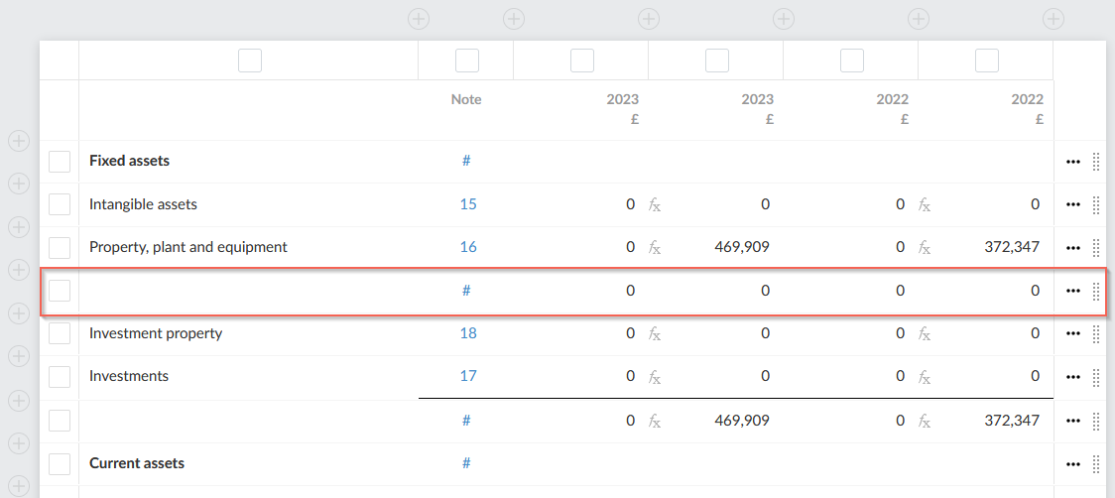This screenshot has height=498, width=1115.
Task: Open the 2023 fx formula for Intangible assets
Action: coord(654,205)
